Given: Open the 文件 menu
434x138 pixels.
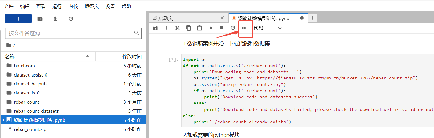Looking at the screenshot, I should coord(9,6).
